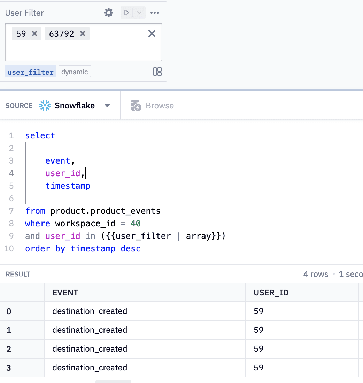
Task: Click the dynamic label badge
Action: pos(75,72)
